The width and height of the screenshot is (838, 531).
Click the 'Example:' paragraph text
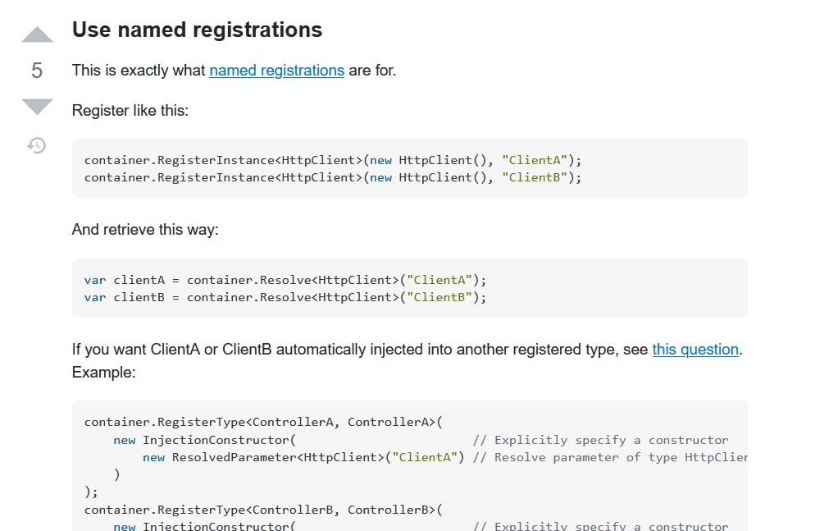[103, 372]
